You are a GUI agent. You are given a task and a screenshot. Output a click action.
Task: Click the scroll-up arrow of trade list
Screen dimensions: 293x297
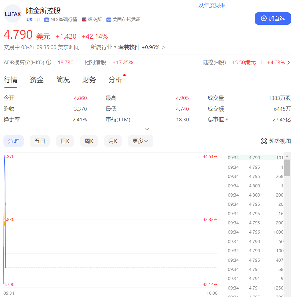click(287, 156)
